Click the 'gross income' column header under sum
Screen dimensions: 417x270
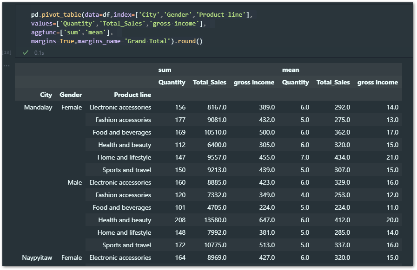click(254, 82)
